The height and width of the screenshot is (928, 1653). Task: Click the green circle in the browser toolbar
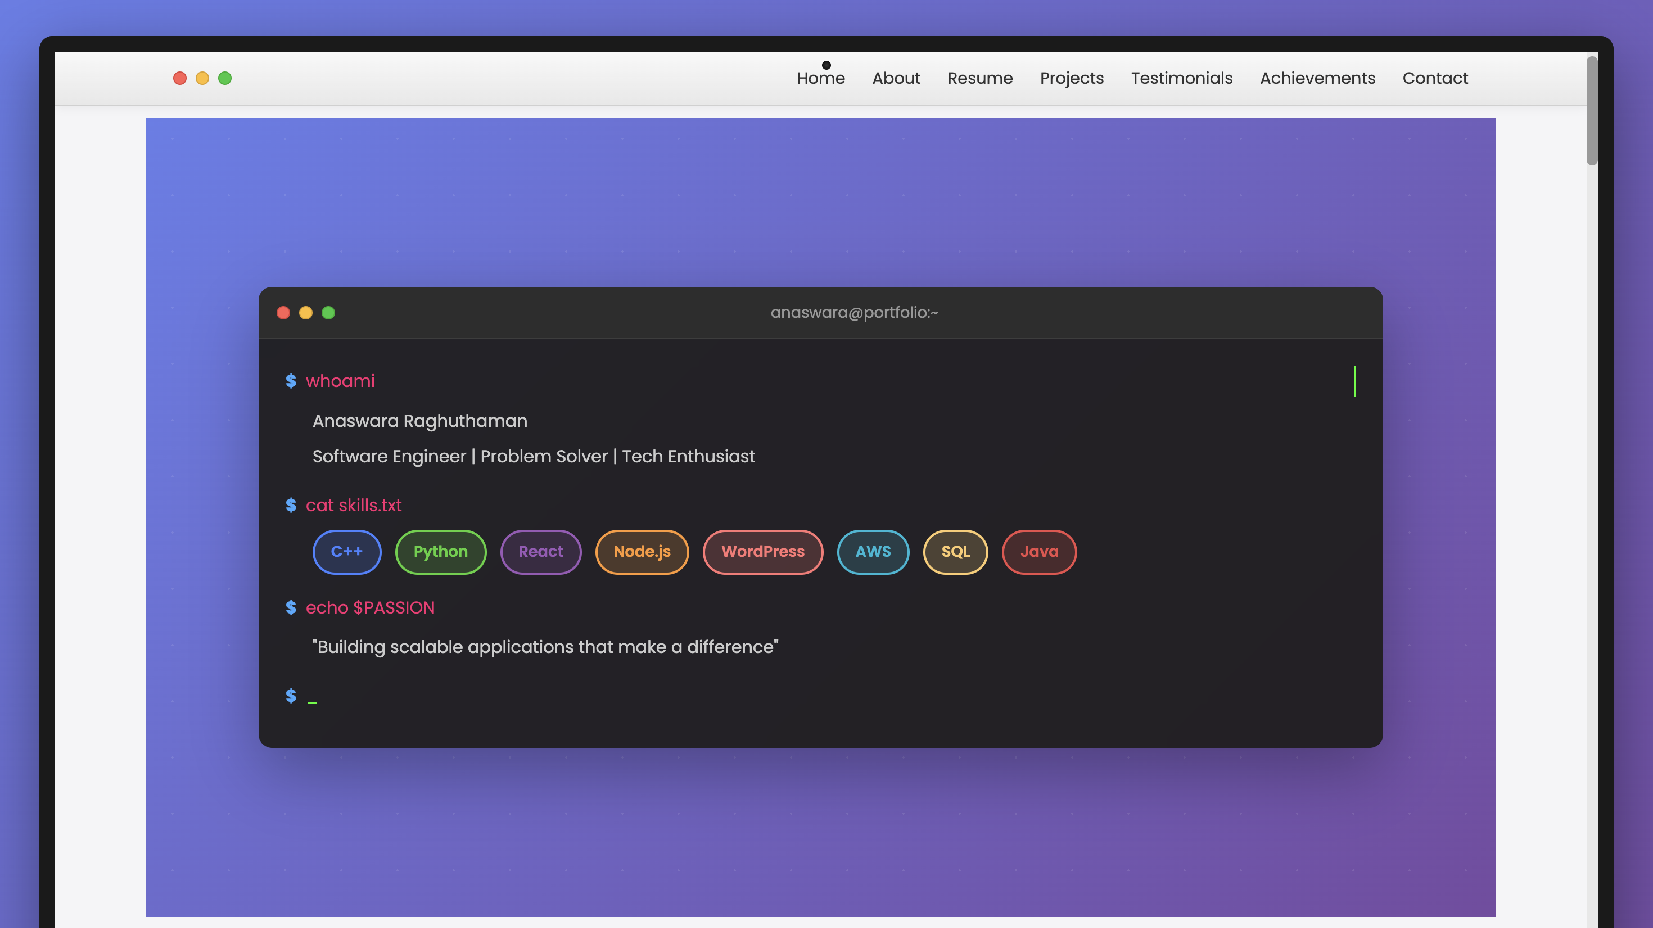pos(225,78)
